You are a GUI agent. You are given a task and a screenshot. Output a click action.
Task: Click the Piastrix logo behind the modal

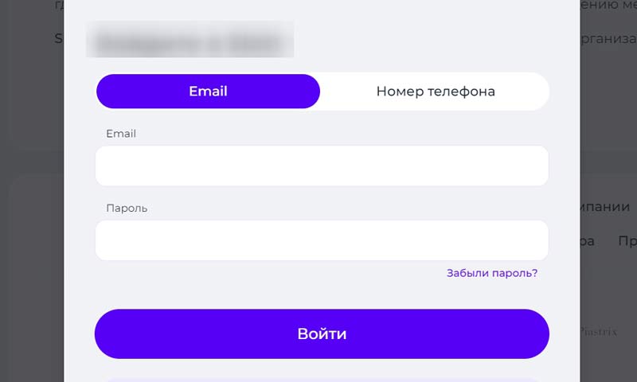point(598,331)
